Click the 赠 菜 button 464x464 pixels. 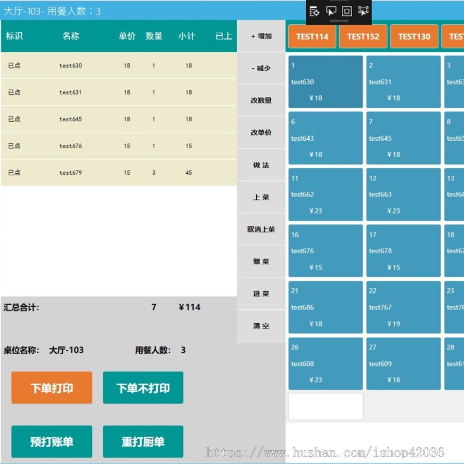click(x=261, y=261)
